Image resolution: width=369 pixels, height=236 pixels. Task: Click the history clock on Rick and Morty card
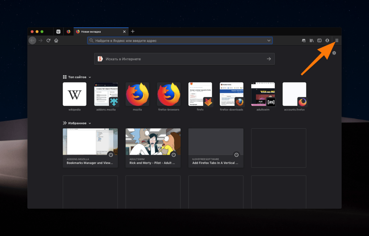pos(174,155)
